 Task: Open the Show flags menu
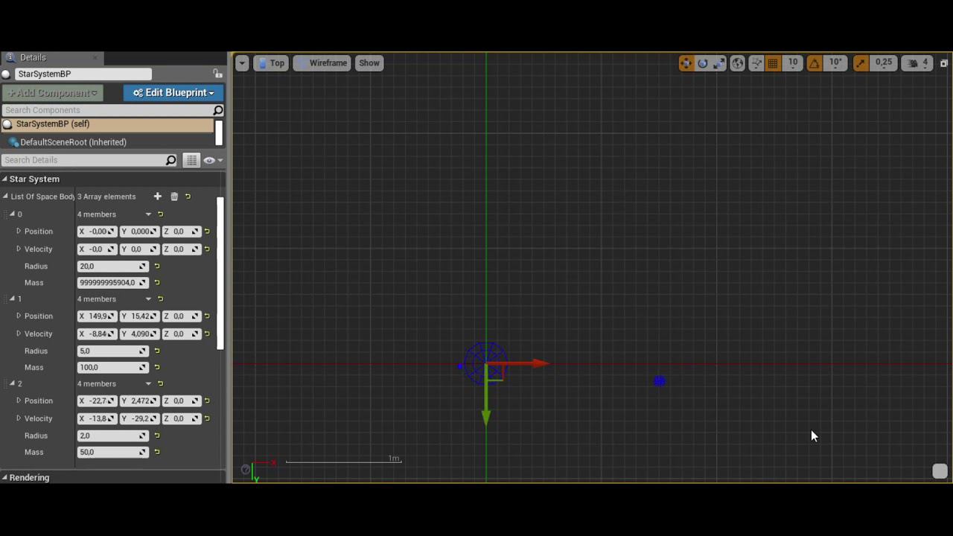(369, 63)
